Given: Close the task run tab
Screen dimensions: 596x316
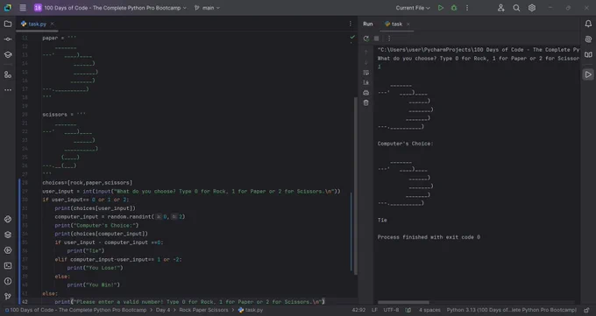Looking at the screenshot, I should [x=408, y=24].
